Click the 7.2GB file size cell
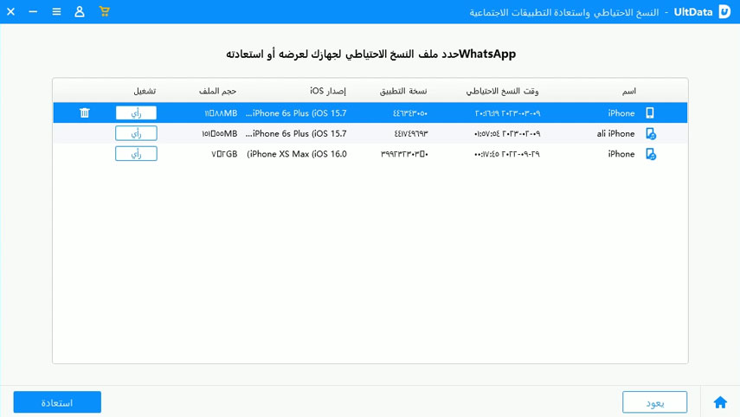This screenshot has height=417, width=740. tap(224, 154)
